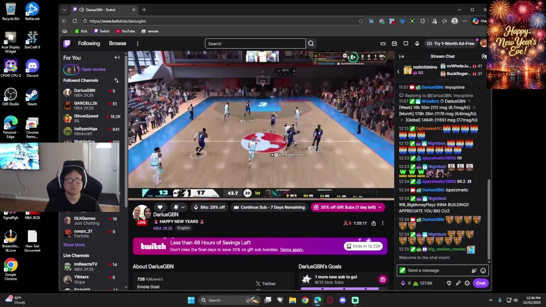Click the follow heart button

tap(160, 207)
